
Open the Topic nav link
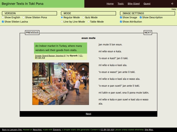click(121, 4)
